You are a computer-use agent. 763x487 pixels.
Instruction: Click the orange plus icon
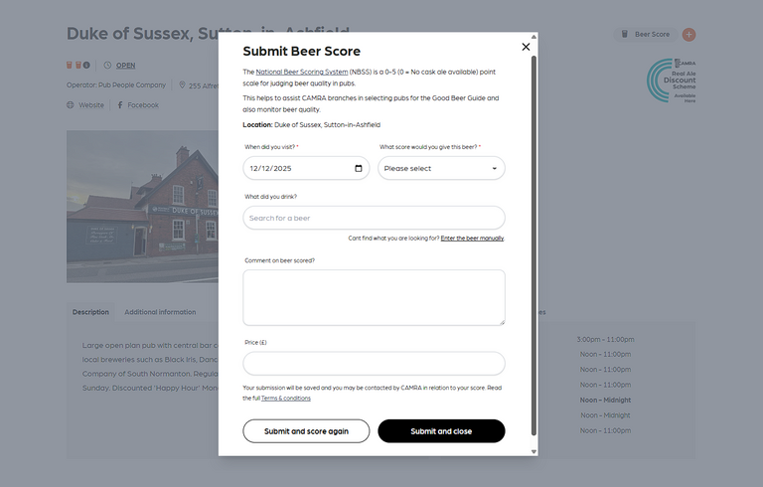click(688, 34)
